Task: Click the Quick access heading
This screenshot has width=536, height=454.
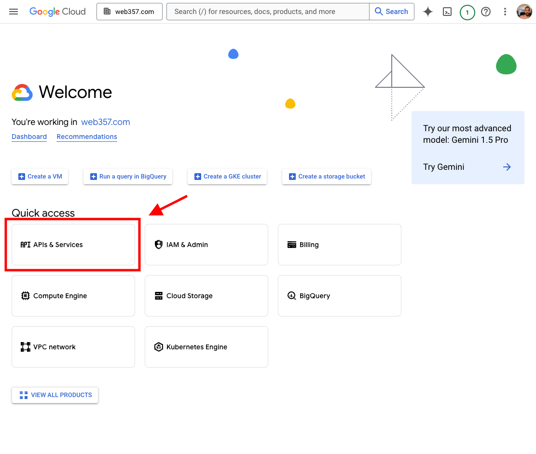Action: pos(43,213)
